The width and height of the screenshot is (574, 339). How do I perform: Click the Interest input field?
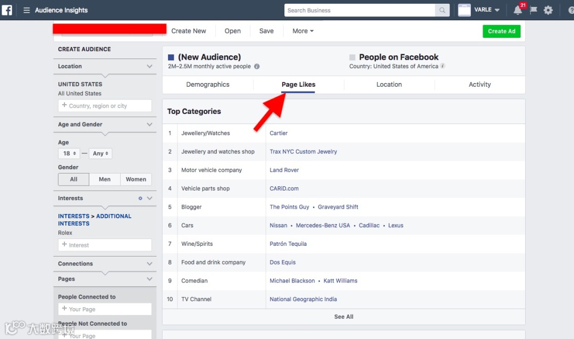pyautogui.click(x=105, y=245)
